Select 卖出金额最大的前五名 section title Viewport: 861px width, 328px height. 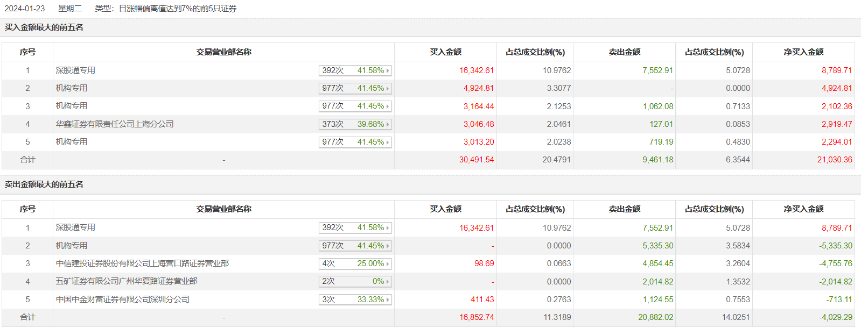(x=44, y=184)
